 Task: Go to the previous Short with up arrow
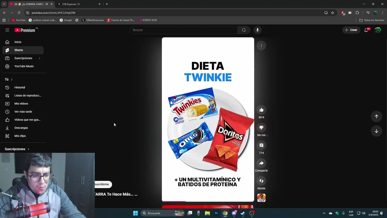pos(376,117)
